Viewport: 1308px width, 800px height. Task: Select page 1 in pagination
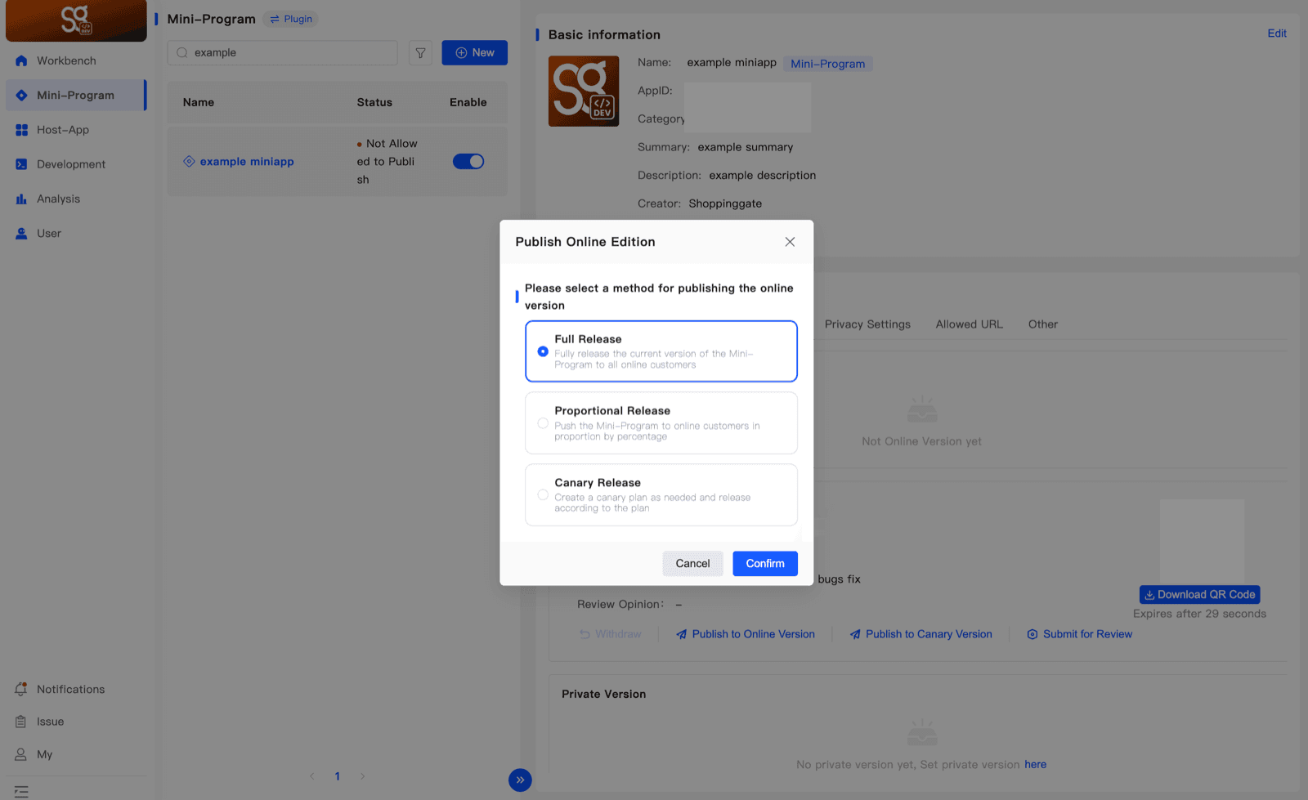tap(337, 776)
